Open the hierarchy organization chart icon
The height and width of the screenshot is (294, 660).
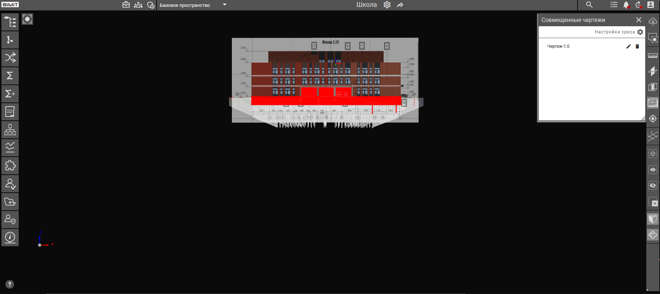10,130
